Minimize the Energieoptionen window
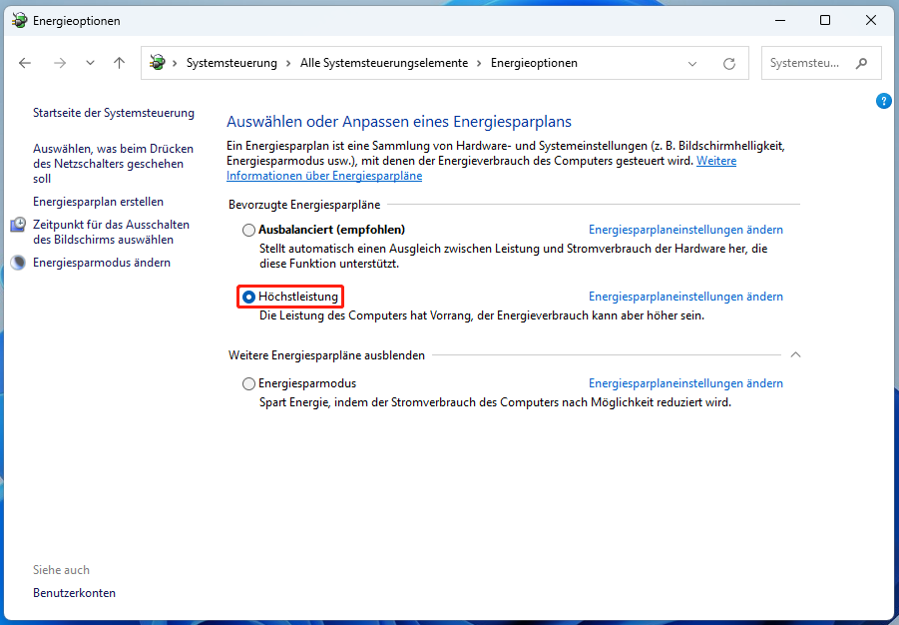The image size is (899, 625). pos(779,20)
